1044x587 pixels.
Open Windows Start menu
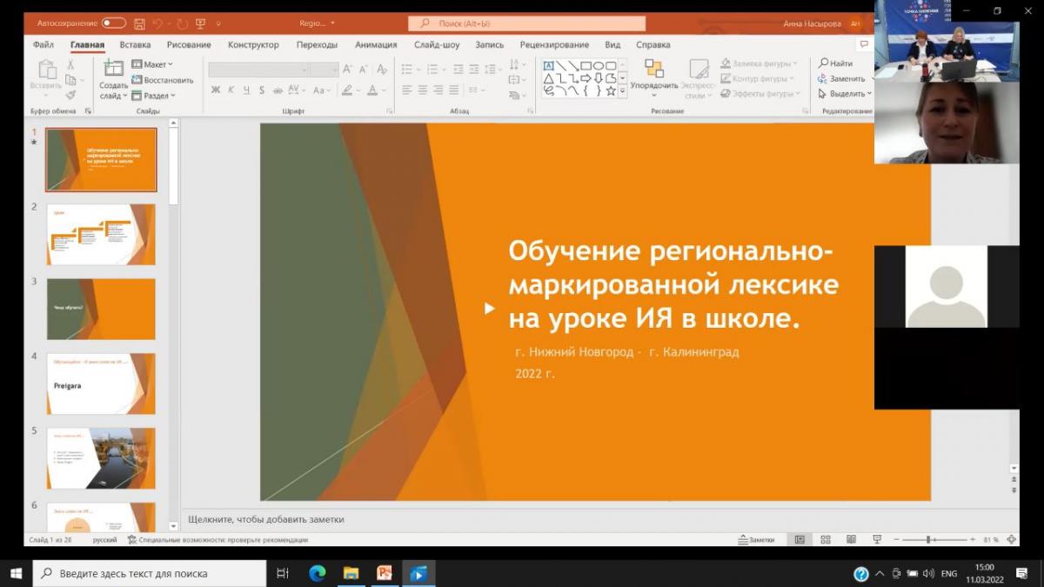point(16,573)
